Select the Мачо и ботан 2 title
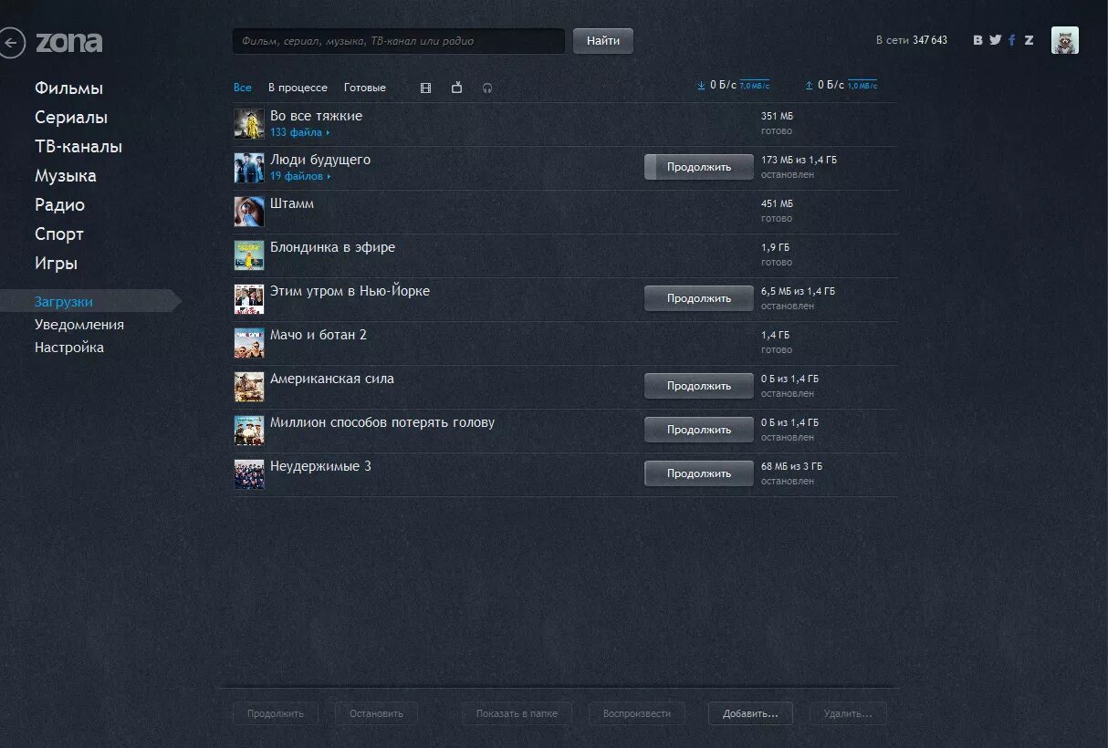The height and width of the screenshot is (748, 1108). [x=319, y=335]
